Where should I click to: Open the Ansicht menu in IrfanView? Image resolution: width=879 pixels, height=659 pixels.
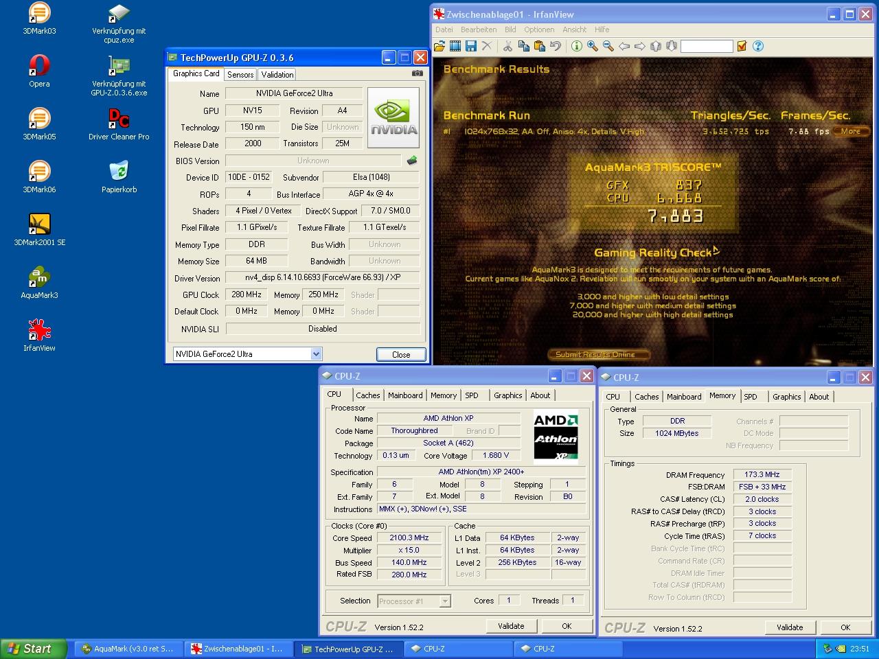[x=575, y=30]
